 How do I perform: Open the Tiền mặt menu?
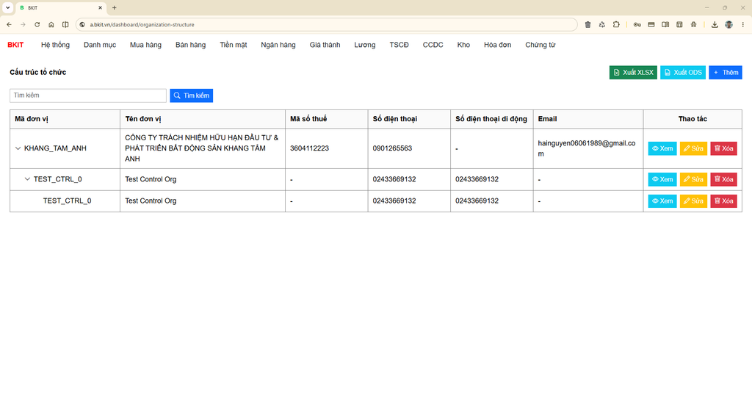coord(234,45)
